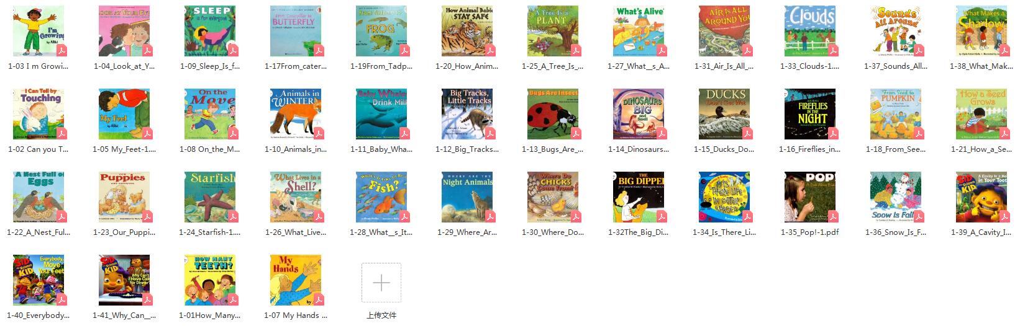Click the 1-35_Pop!-1.pdf filename

[810, 232]
